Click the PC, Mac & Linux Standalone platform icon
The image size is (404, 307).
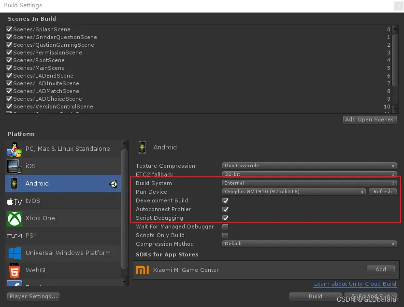click(x=14, y=149)
